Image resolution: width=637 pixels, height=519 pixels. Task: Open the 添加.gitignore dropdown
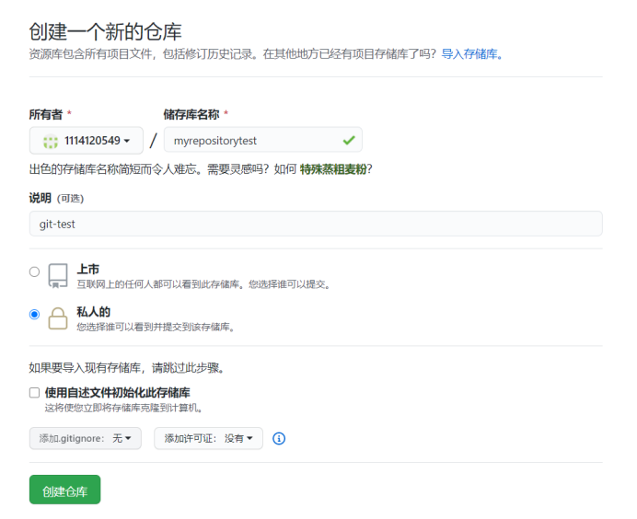click(x=86, y=438)
